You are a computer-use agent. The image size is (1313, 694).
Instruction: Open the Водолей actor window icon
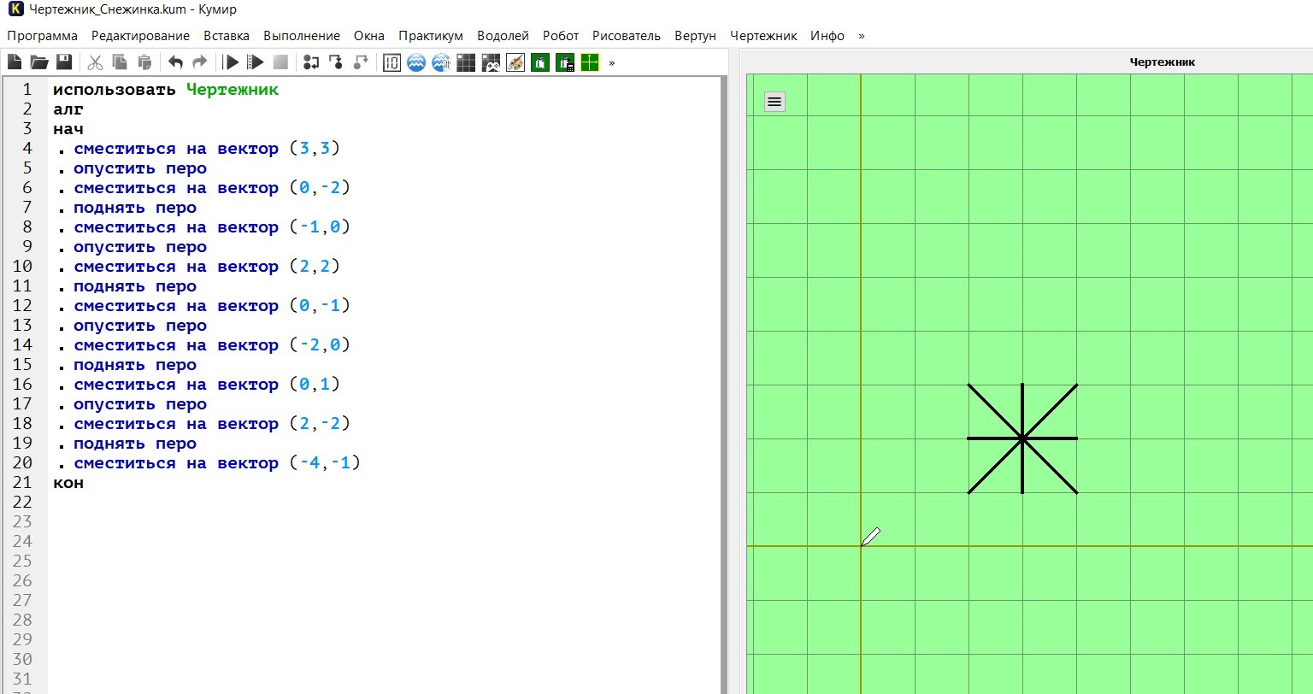[x=416, y=62]
